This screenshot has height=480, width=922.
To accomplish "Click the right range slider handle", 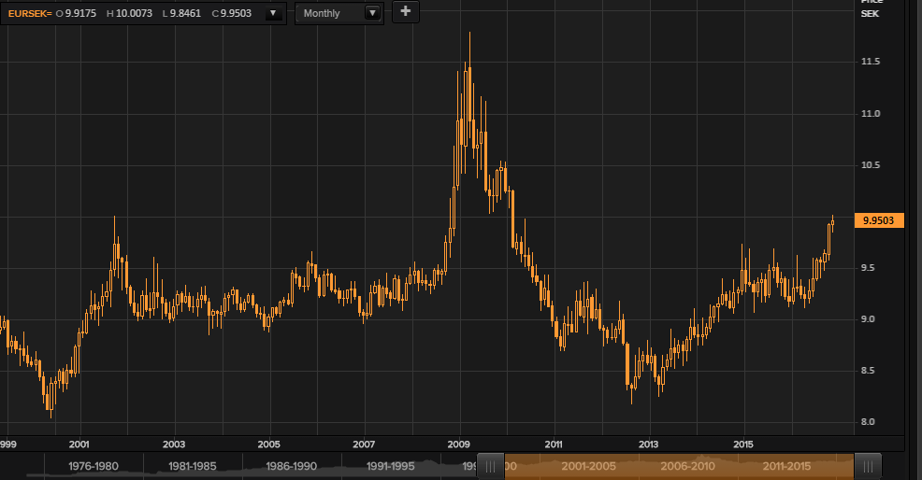I will click(x=868, y=467).
